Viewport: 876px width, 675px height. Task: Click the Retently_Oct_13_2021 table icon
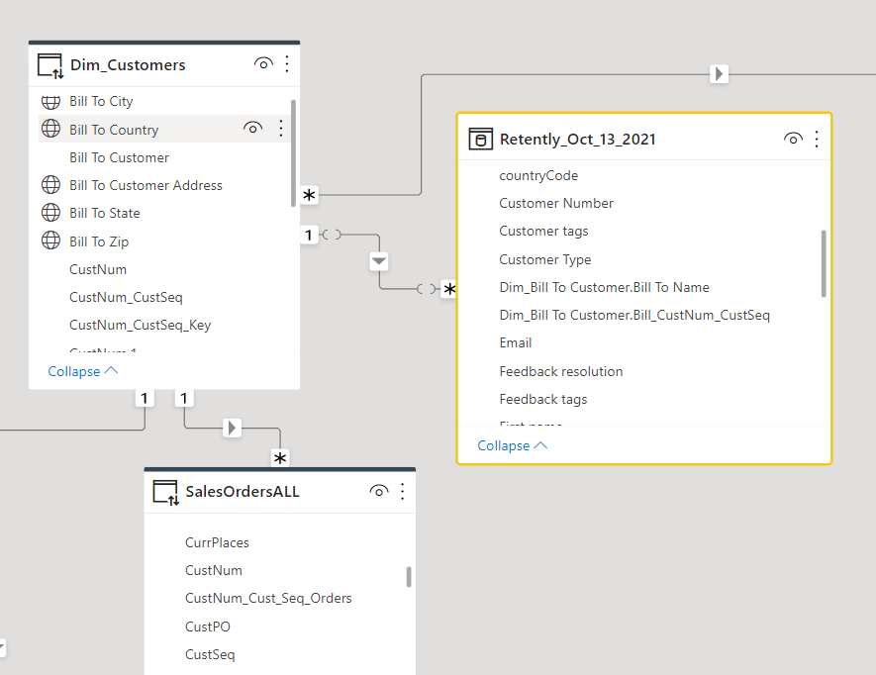point(480,140)
